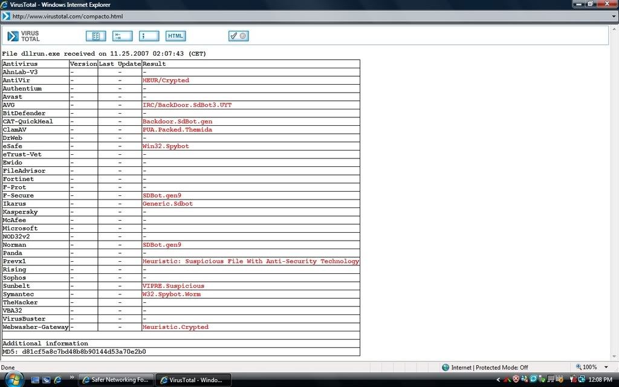Open the address bar dropdown arrow

pos(614,16)
